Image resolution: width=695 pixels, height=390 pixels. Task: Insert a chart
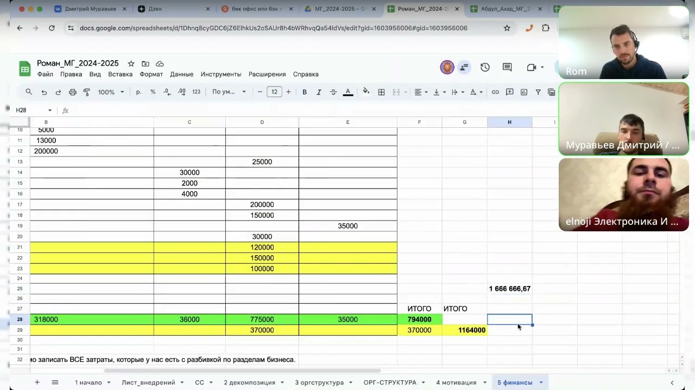(524, 92)
